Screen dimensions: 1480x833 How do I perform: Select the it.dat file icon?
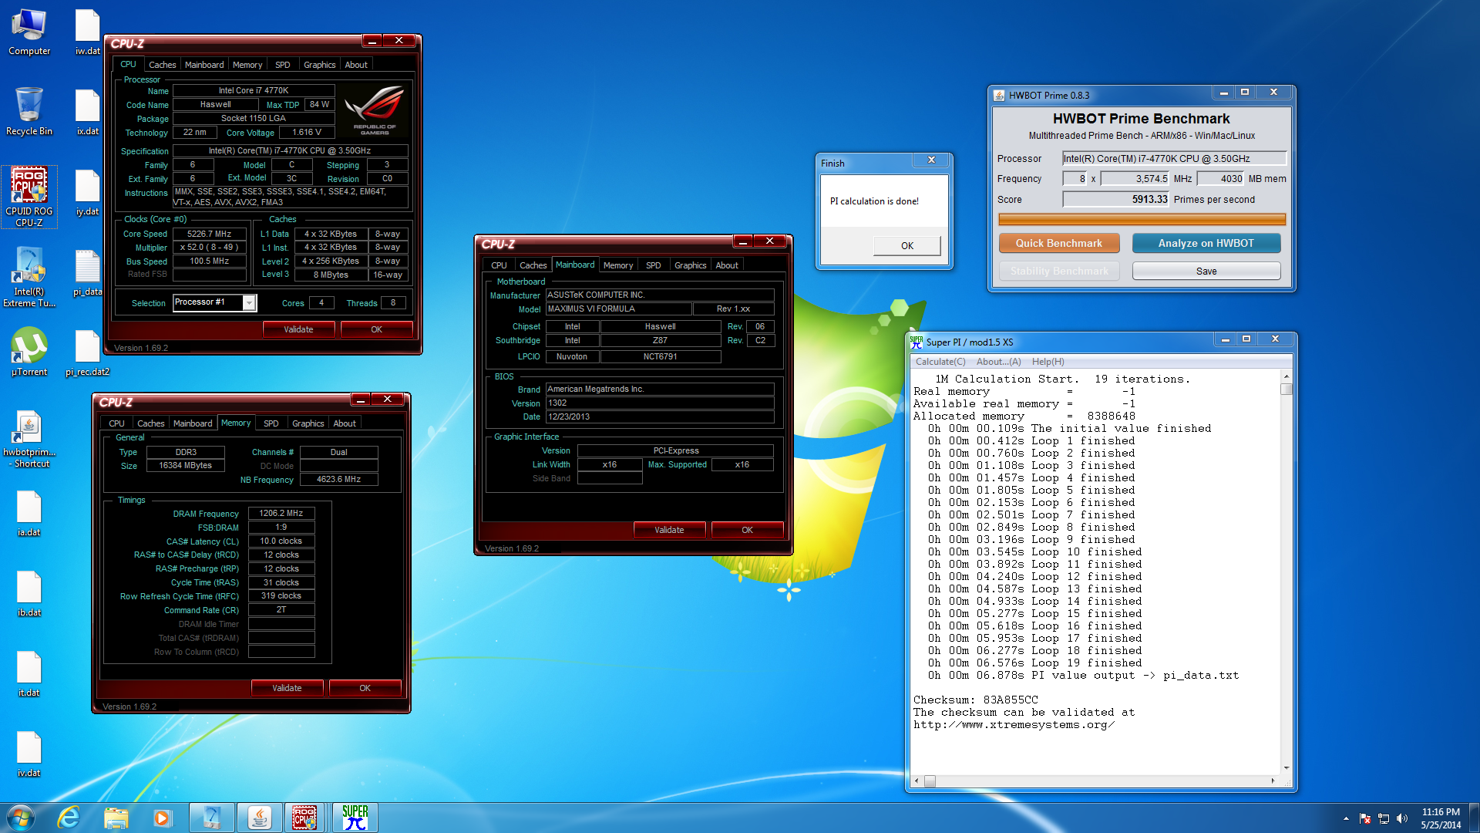coord(29,674)
